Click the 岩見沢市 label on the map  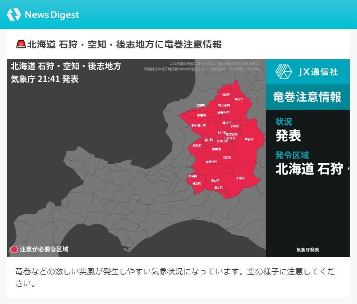pos(211,162)
